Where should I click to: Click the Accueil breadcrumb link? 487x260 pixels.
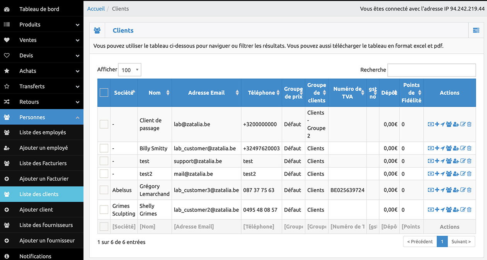coord(96,8)
